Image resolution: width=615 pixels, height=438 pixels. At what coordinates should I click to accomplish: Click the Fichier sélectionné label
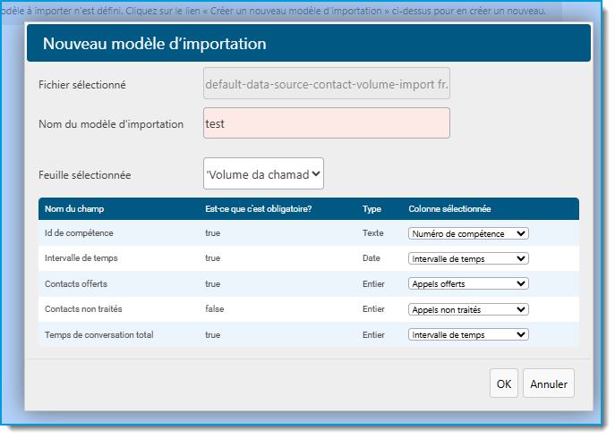82,85
